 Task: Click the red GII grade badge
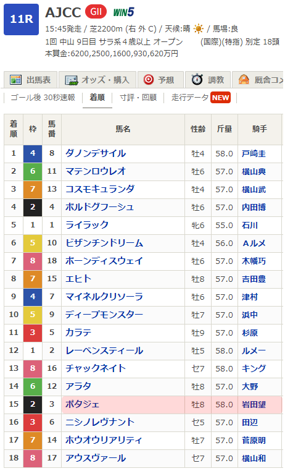click(x=96, y=12)
